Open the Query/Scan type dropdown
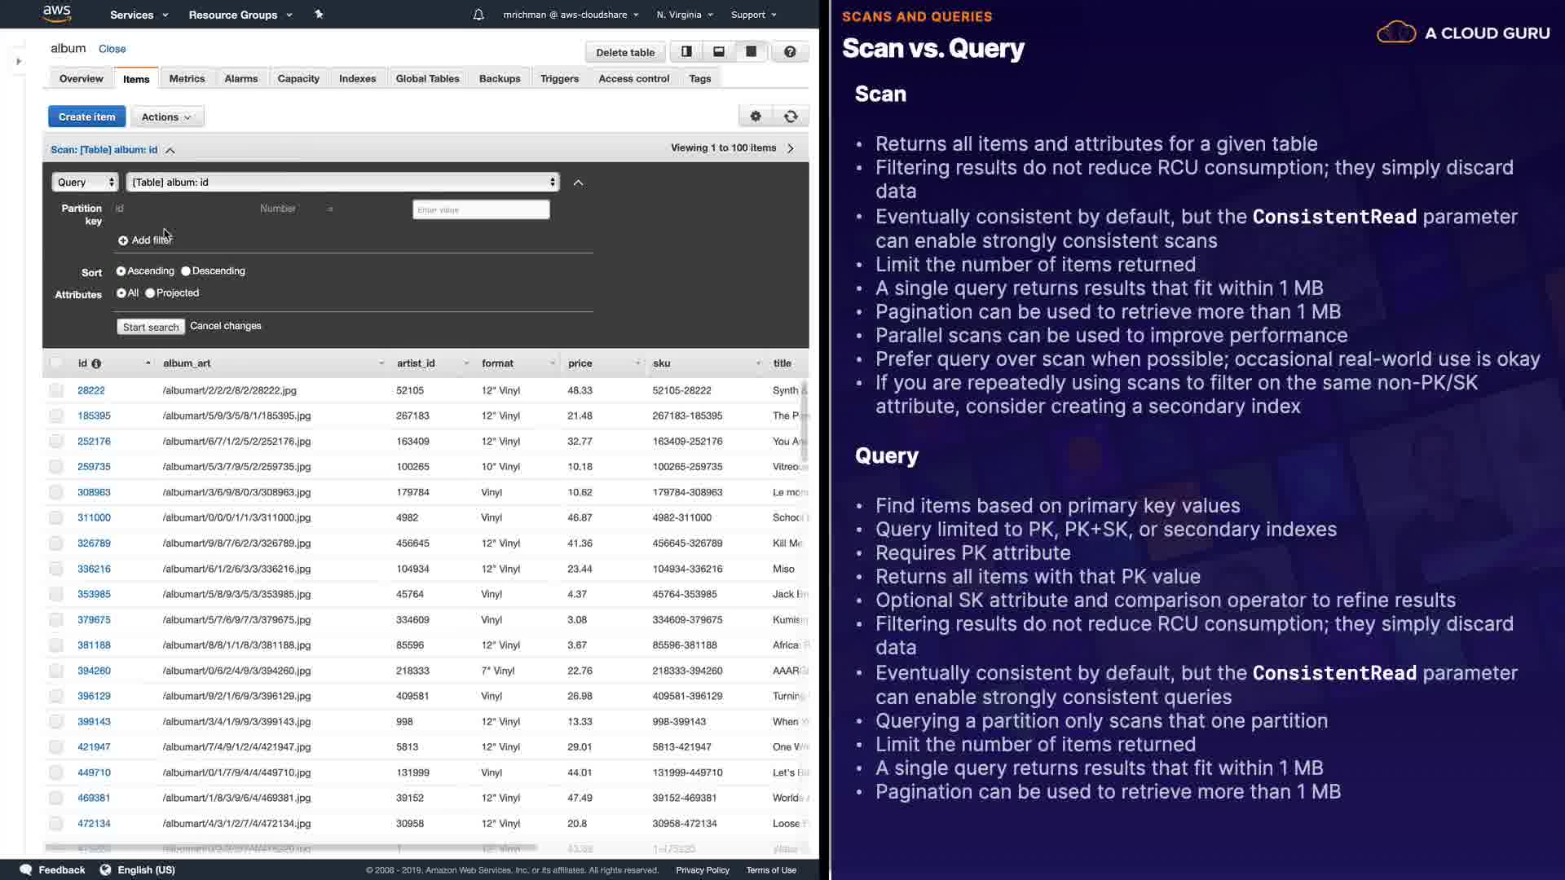The width and height of the screenshot is (1565, 880). (86, 183)
